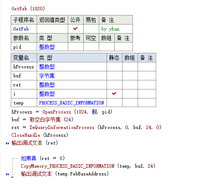Click the CloseHandle (hProcess) line

click(40, 135)
